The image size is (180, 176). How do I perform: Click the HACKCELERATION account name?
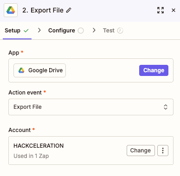pos(39,146)
